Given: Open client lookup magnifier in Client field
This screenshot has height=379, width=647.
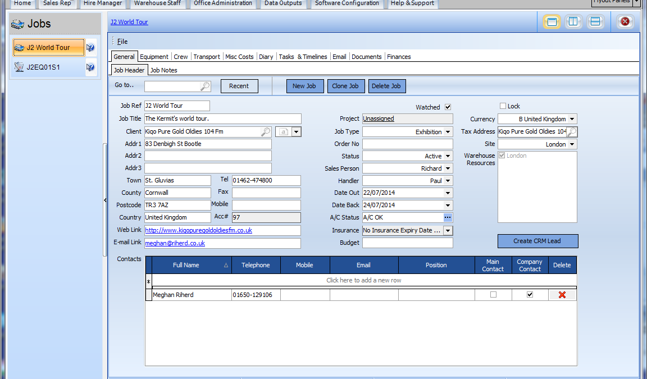Looking at the screenshot, I should 266,131.
